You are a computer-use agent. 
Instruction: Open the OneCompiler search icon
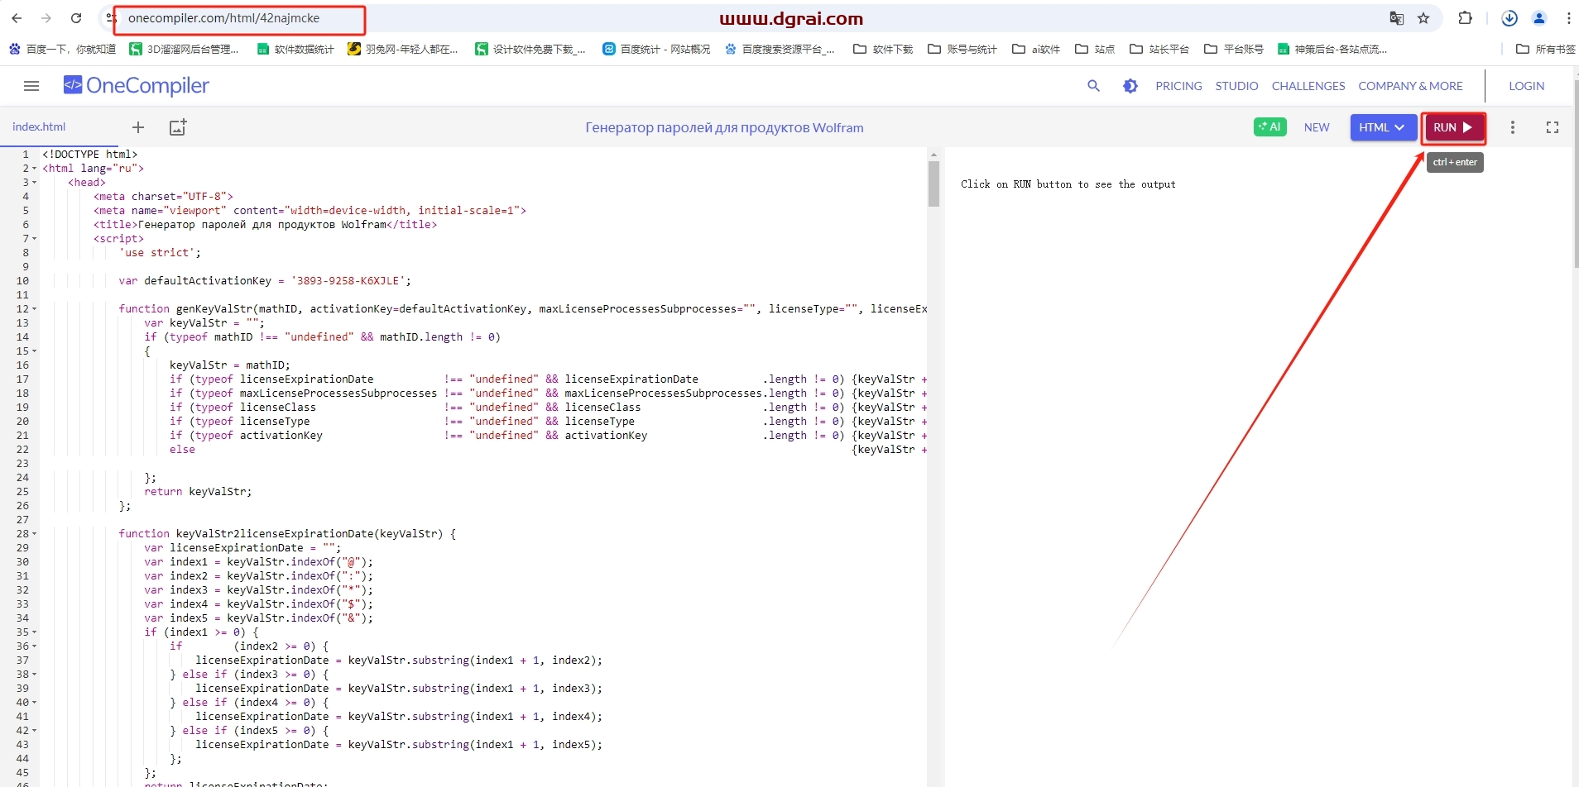[1093, 86]
